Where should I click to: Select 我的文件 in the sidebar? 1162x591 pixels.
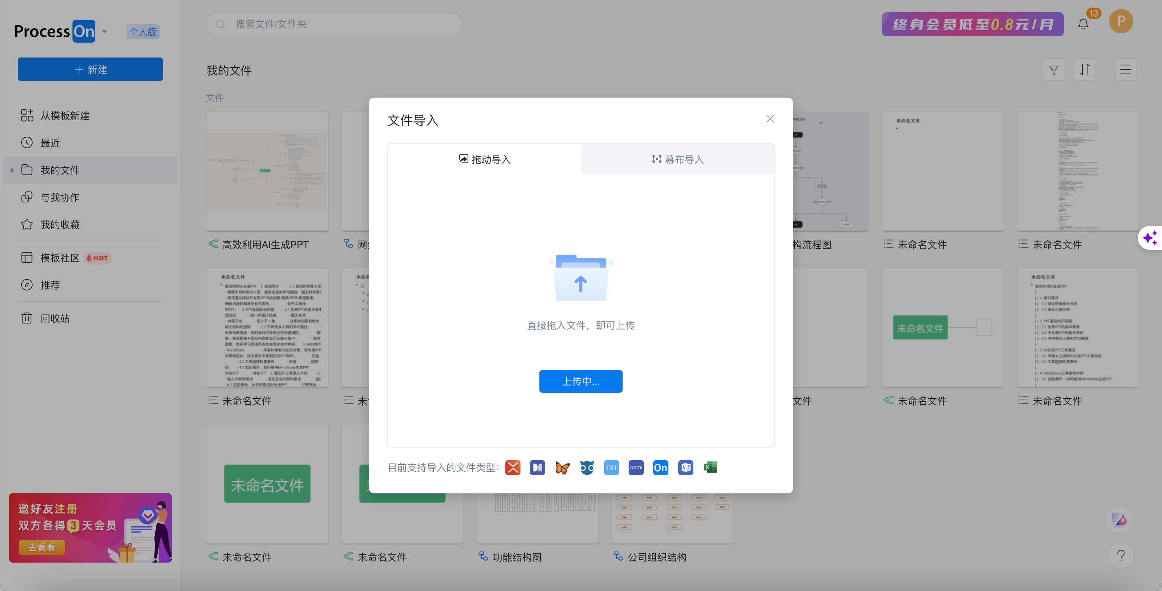90,170
